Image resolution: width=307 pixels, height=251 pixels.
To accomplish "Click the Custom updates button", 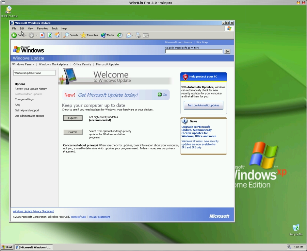I will point(73,132).
